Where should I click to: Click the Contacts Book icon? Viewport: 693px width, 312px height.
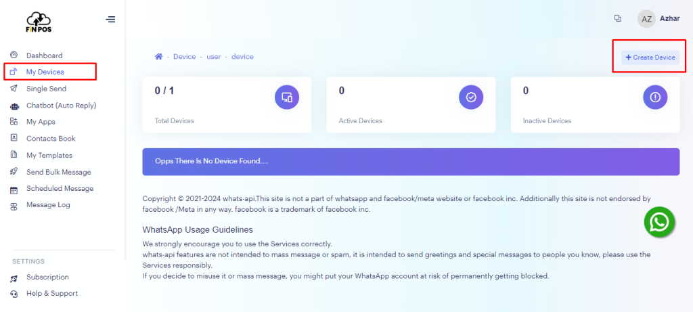coord(14,138)
